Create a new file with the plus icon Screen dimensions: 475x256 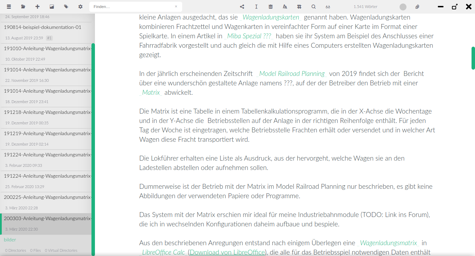[x=38, y=7]
